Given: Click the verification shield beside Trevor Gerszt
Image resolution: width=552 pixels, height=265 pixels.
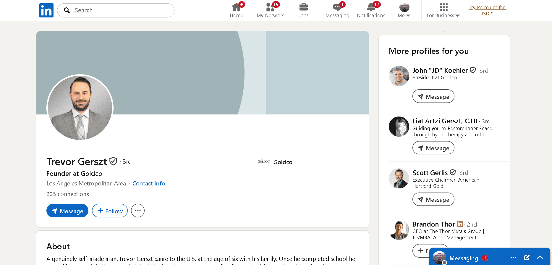Looking at the screenshot, I should (x=113, y=161).
